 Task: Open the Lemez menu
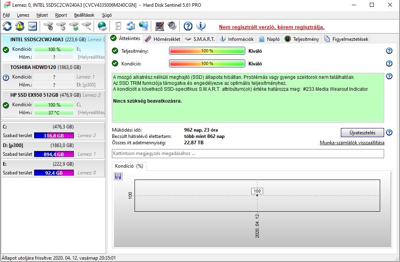(x=23, y=15)
